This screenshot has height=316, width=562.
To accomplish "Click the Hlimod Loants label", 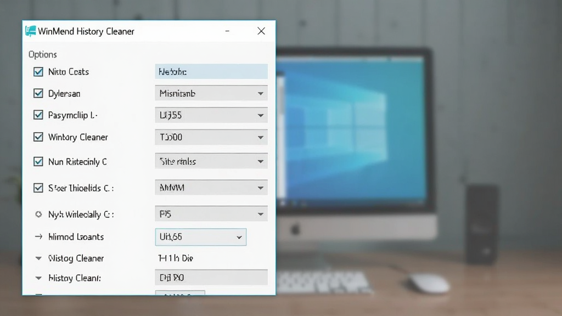I will click(x=76, y=237).
